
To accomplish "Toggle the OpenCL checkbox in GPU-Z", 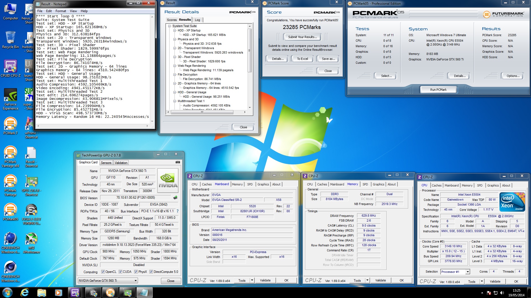I will click(103, 272).
